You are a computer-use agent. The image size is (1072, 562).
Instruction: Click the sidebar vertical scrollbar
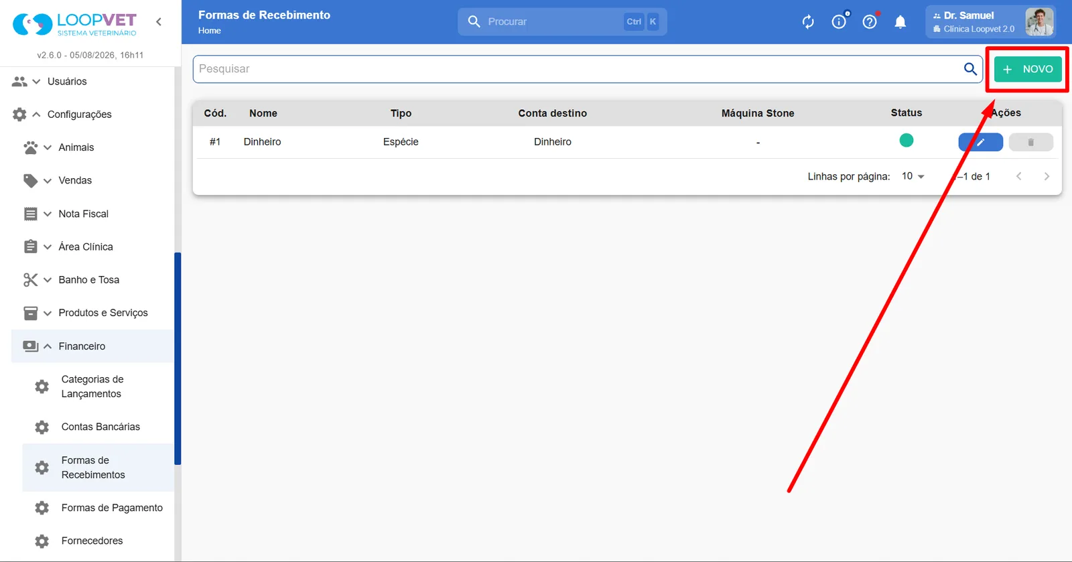pos(178,358)
